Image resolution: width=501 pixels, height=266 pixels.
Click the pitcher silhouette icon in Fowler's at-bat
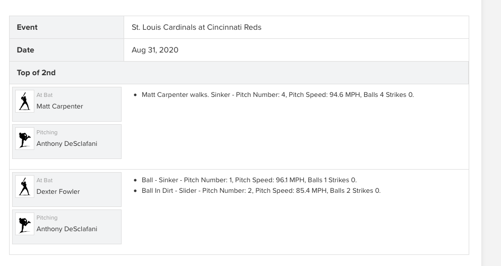point(25,224)
